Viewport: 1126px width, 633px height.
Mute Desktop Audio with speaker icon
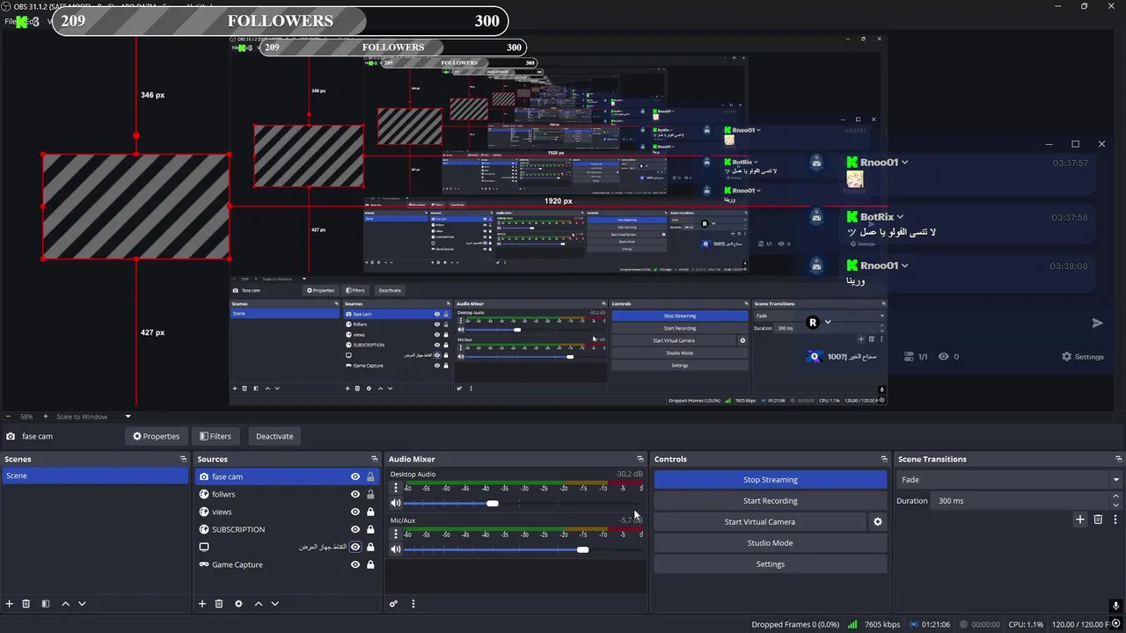coord(396,503)
